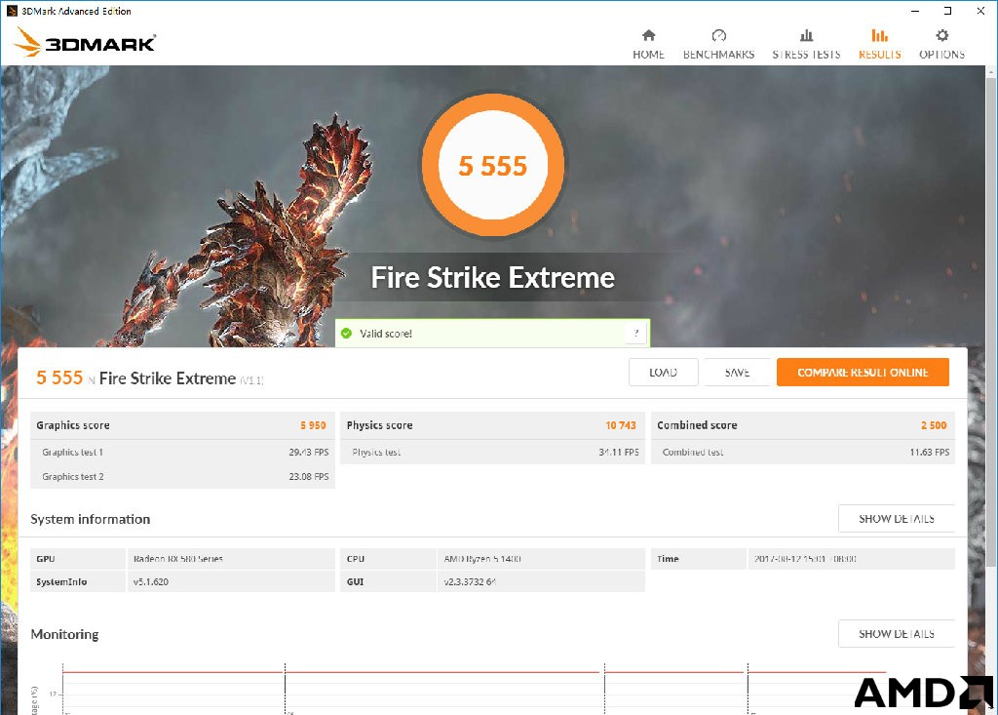Click COMPARE RESULT ONLINE
The height and width of the screenshot is (715, 998).
[x=863, y=373]
